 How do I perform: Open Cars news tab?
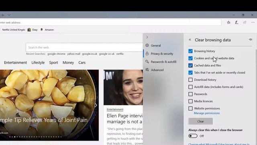[x=82, y=63]
